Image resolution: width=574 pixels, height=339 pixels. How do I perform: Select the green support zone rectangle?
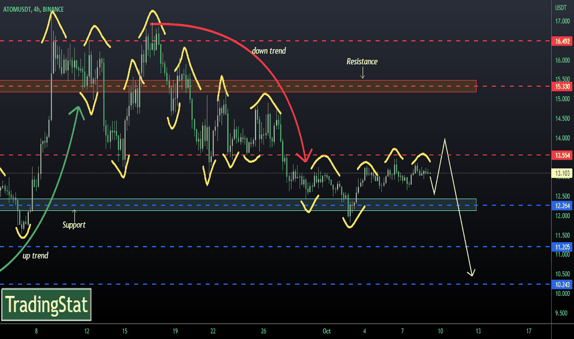(x=238, y=205)
